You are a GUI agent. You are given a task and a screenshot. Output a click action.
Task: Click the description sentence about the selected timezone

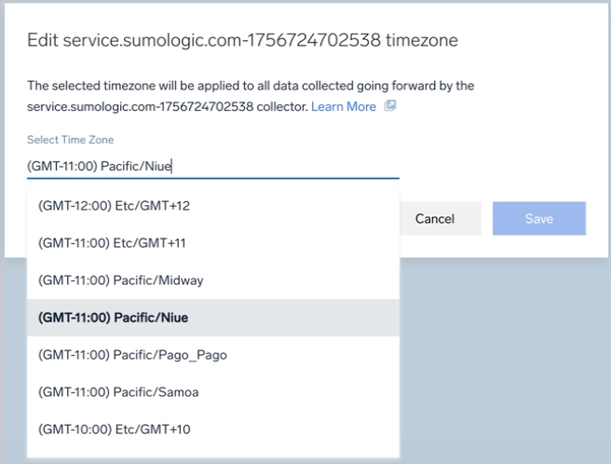[250, 86]
